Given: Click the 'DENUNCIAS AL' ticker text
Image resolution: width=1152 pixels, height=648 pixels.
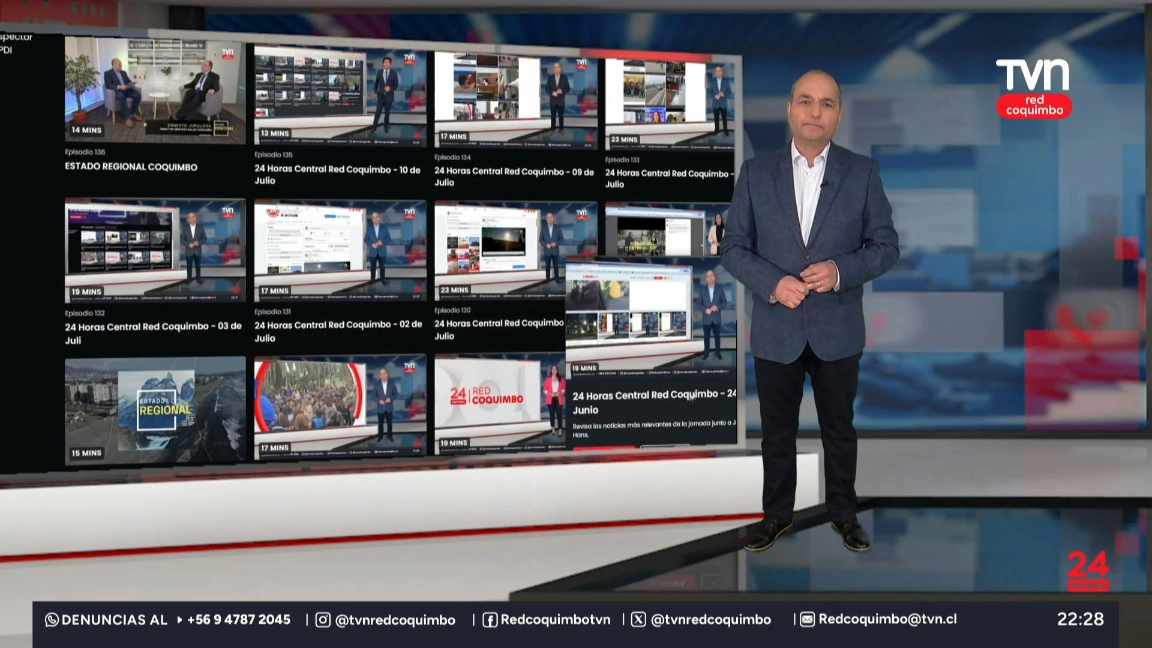Looking at the screenshot, I should point(115,620).
